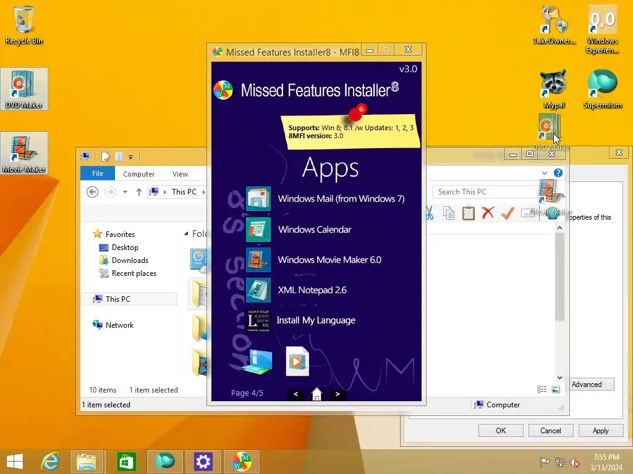Viewport: 633px width, 474px height.
Task: Open Explorer help question mark
Action: pyautogui.click(x=558, y=173)
